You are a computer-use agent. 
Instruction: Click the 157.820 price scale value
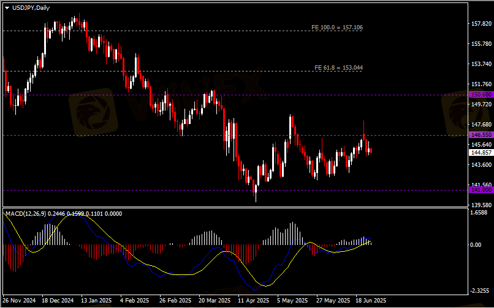tap(481, 24)
